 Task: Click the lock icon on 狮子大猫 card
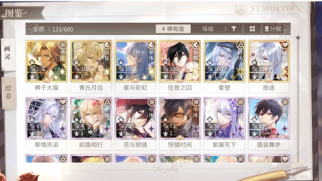tap(32, 62)
